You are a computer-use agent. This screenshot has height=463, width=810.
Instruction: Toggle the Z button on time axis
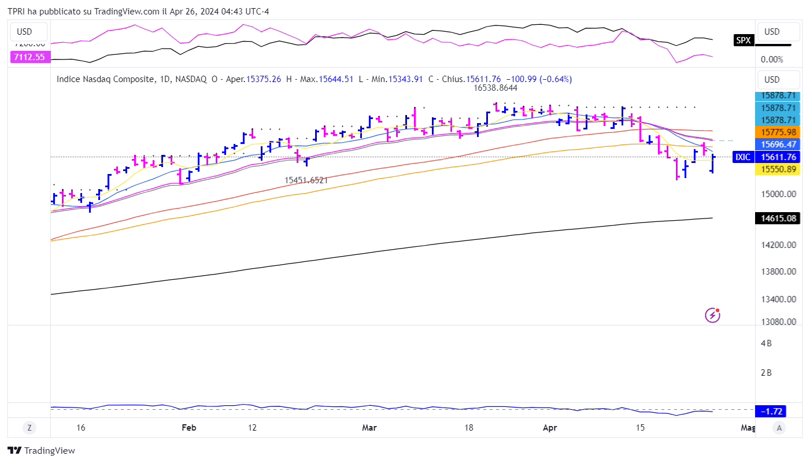click(x=29, y=428)
